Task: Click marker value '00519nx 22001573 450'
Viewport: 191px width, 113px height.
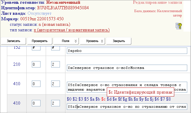Action: 42,19
